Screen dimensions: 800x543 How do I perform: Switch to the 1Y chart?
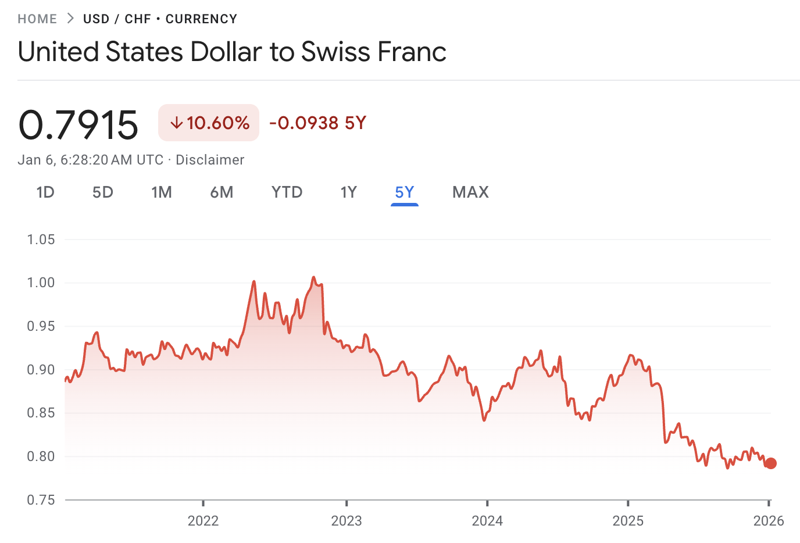[349, 192]
